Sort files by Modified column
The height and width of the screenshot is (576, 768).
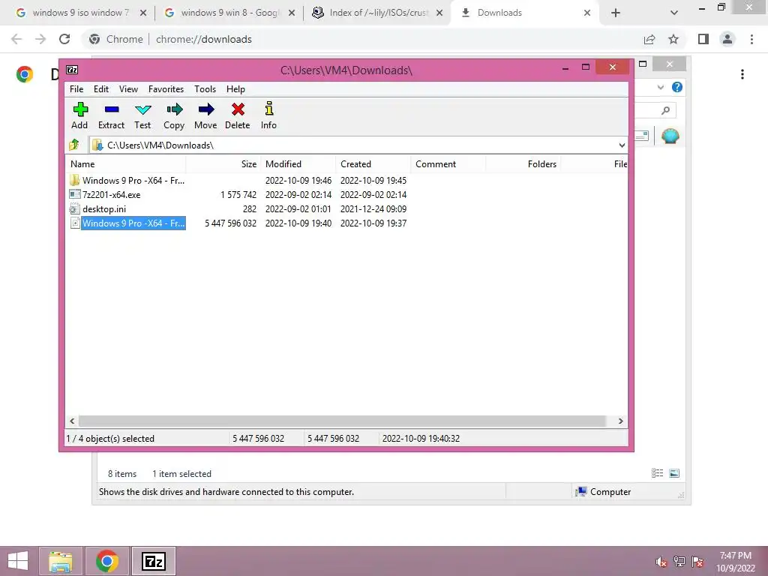tap(298, 164)
